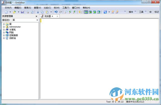Paste with clipboard icon
The width and height of the screenshot is (161, 105).
(47, 12)
